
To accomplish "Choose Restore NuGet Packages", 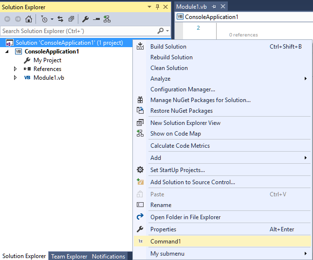I will (222, 111).
